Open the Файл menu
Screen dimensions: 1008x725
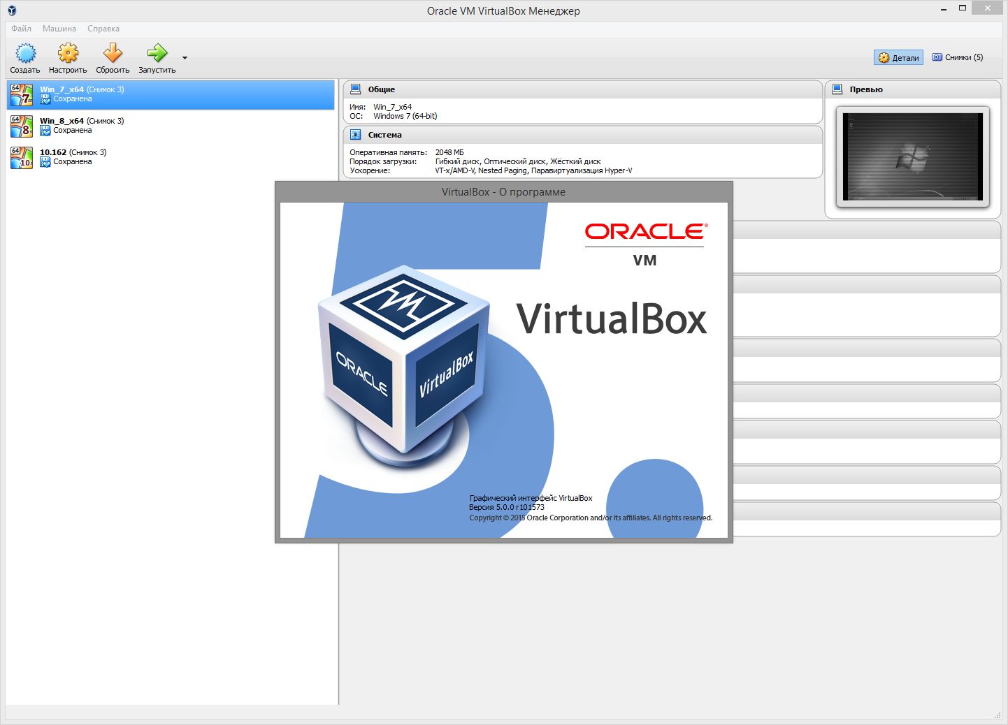(x=21, y=29)
